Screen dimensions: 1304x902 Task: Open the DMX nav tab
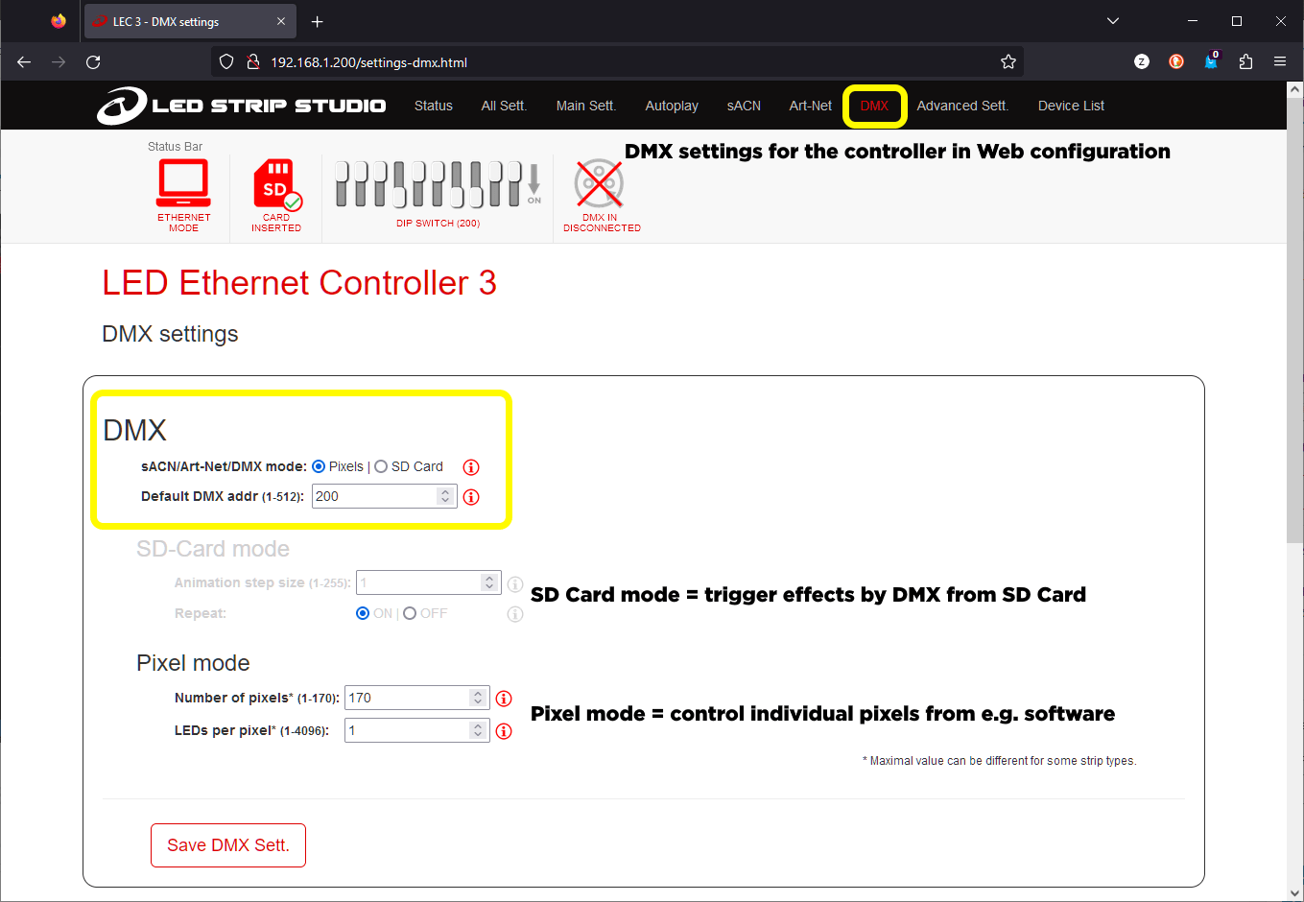[x=874, y=106]
